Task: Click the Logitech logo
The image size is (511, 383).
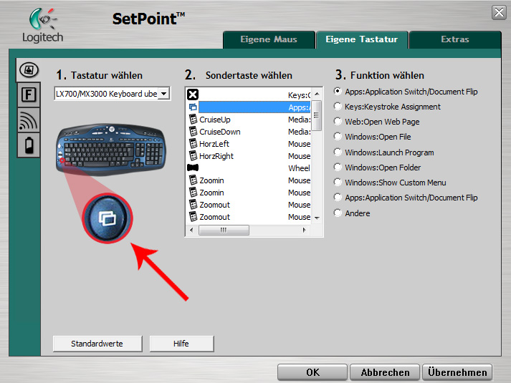Action: pos(43,25)
